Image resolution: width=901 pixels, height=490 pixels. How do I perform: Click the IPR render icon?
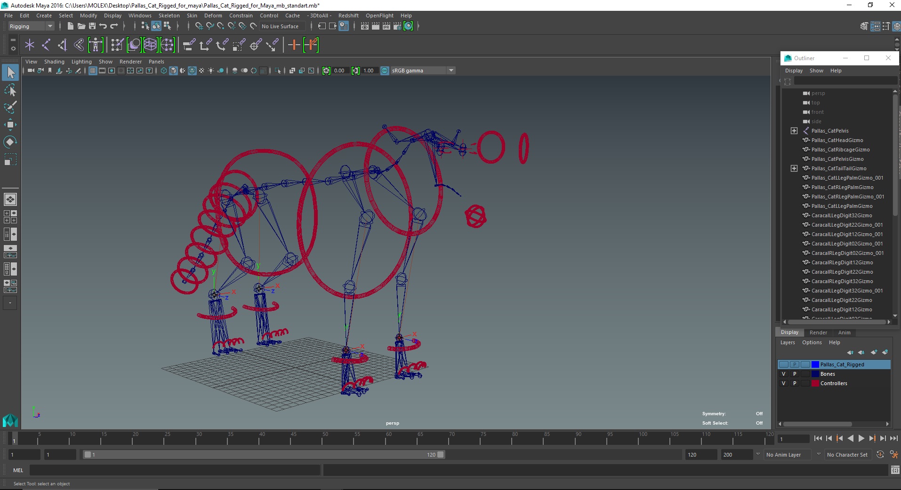(x=386, y=26)
